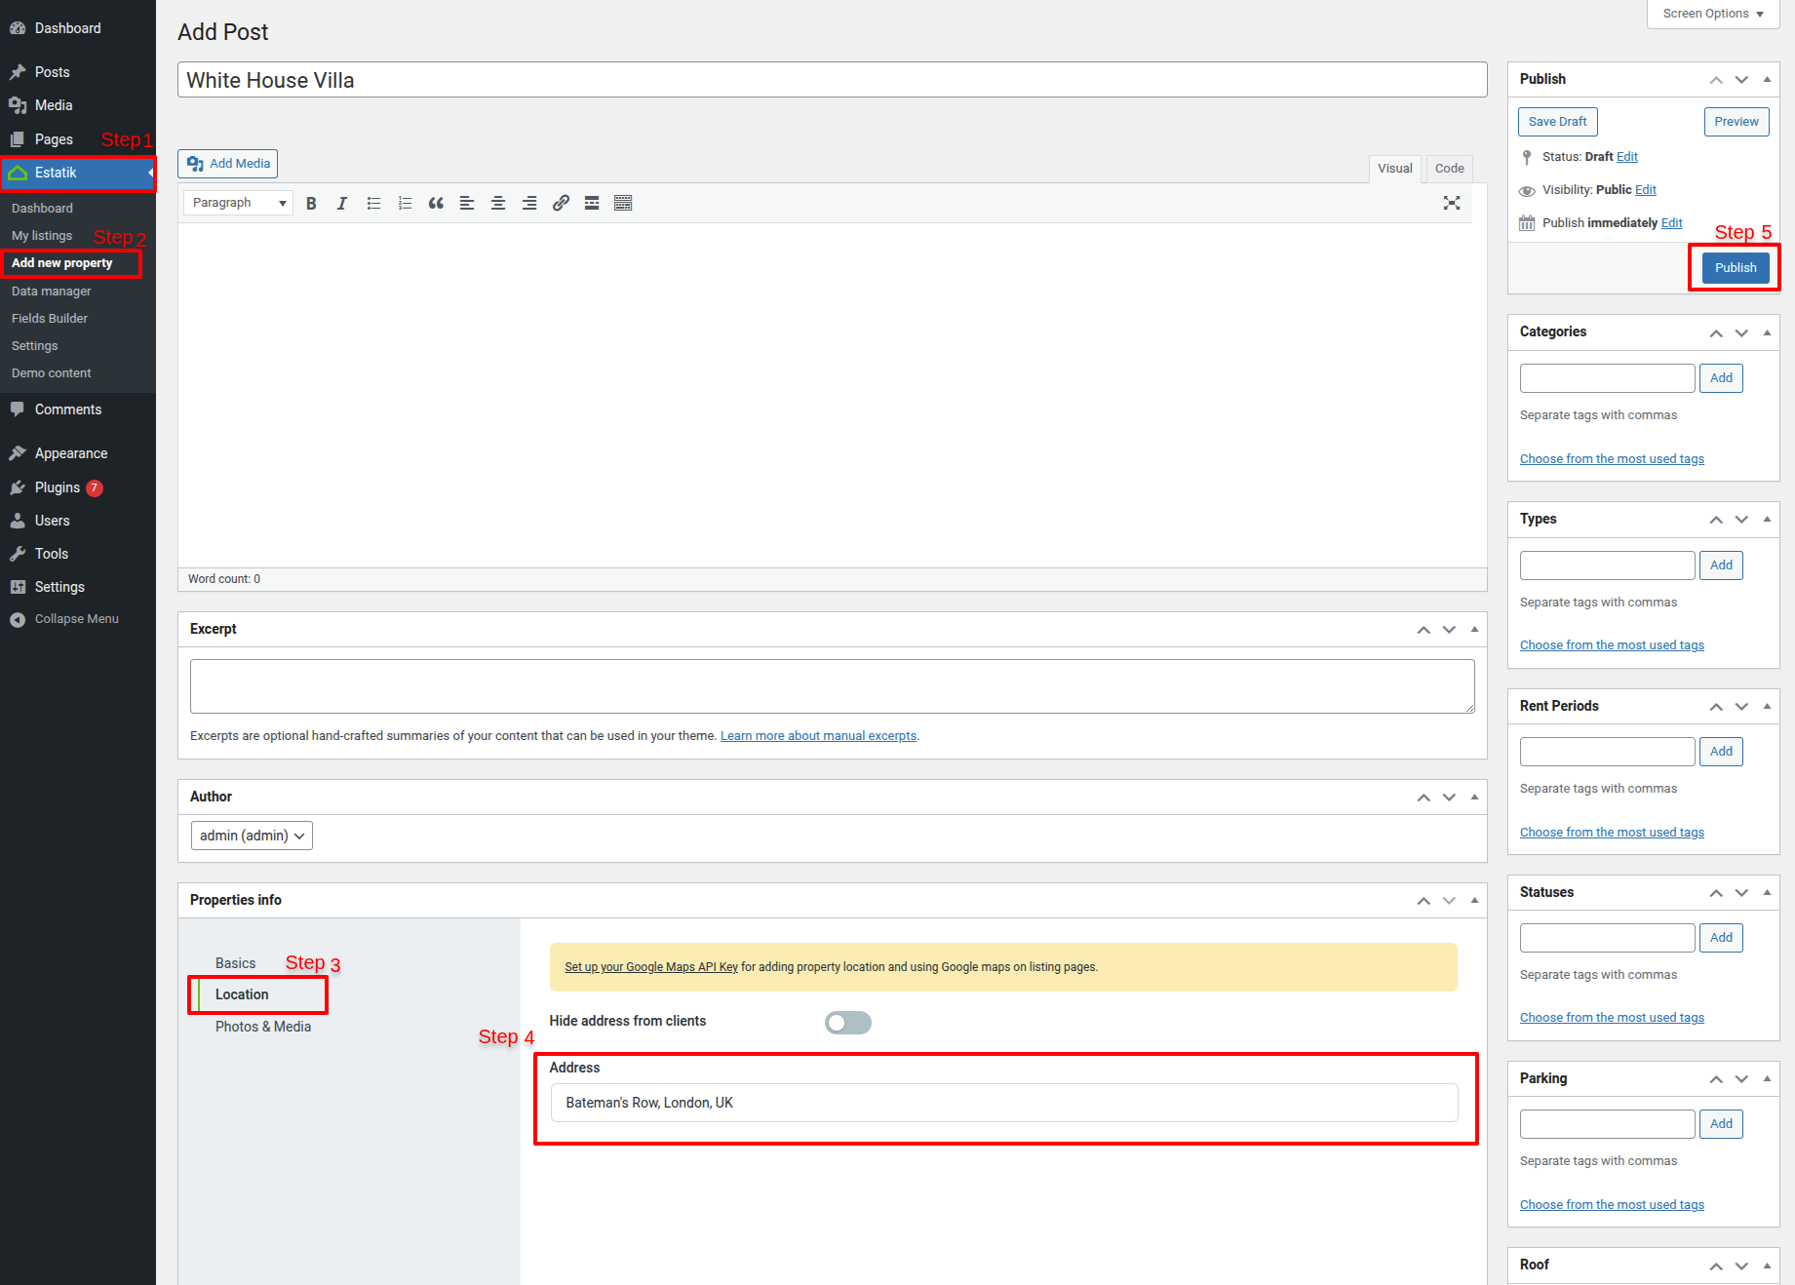
Task: Toggle bold formatting in editor toolbar
Action: 311,203
